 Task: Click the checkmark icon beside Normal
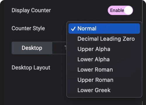tap(73, 29)
